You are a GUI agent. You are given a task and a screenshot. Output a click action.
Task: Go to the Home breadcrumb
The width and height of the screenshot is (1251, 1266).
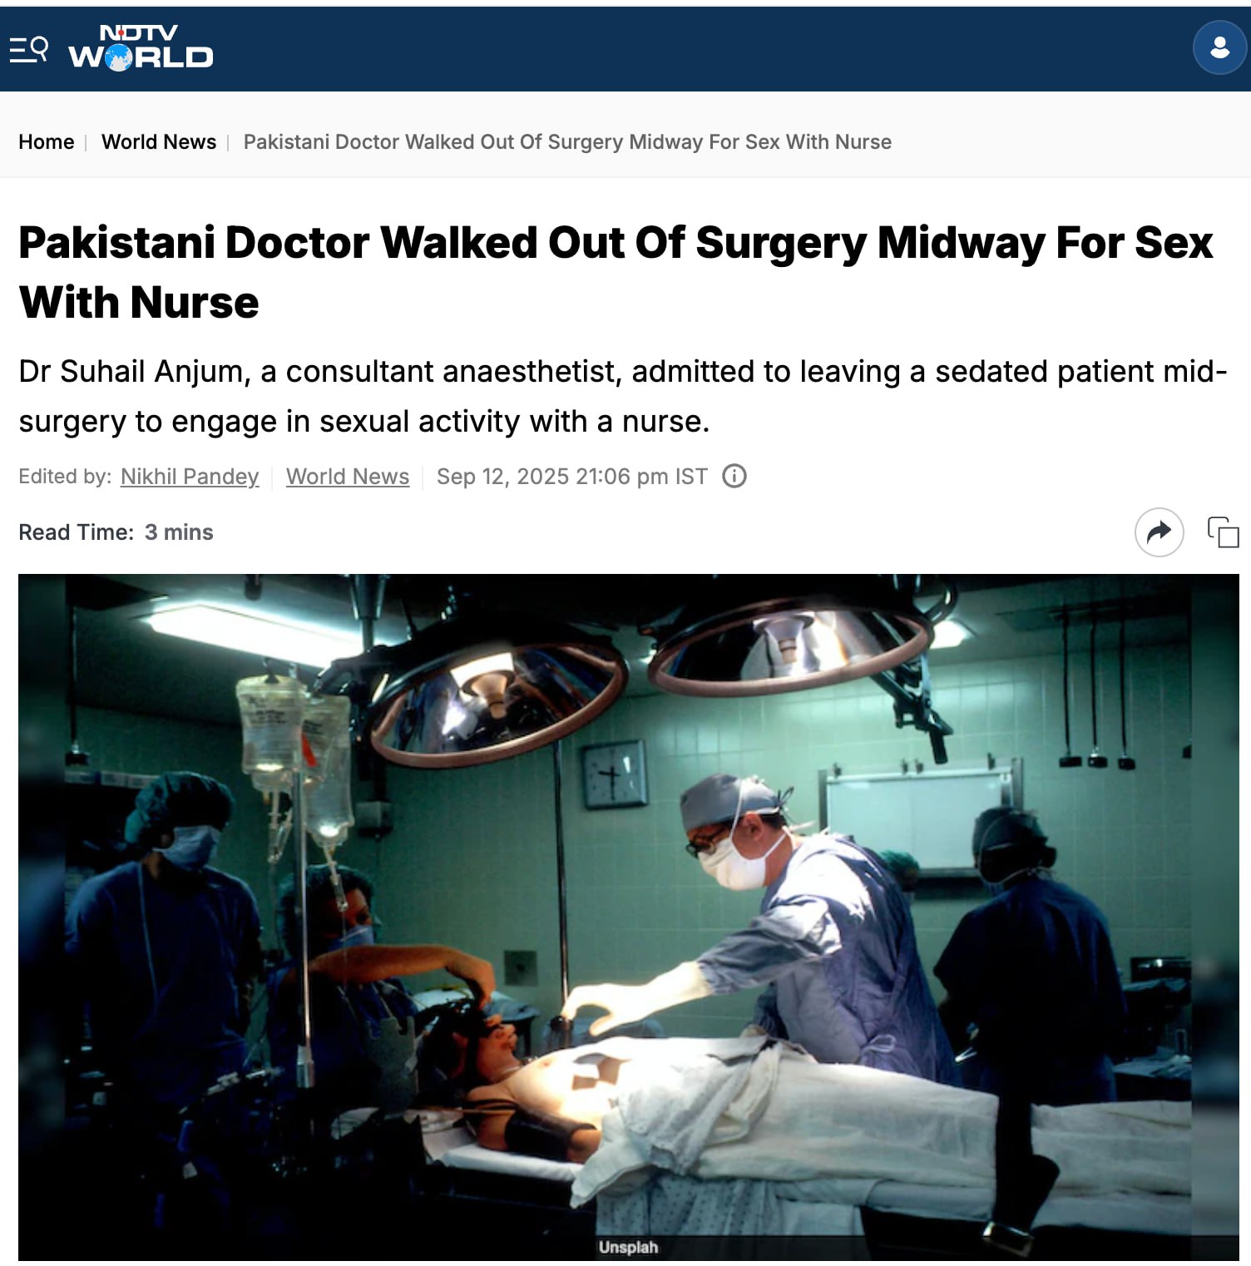[47, 142]
